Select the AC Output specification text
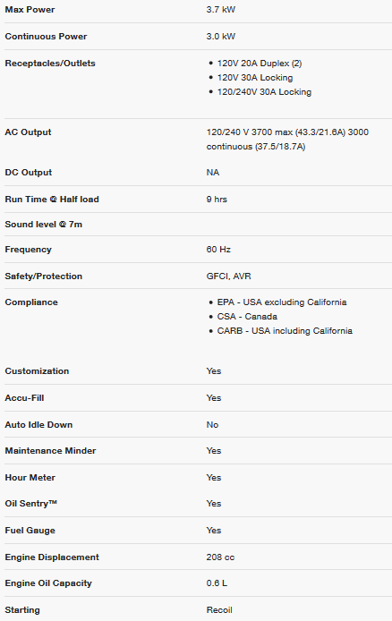 (287, 140)
